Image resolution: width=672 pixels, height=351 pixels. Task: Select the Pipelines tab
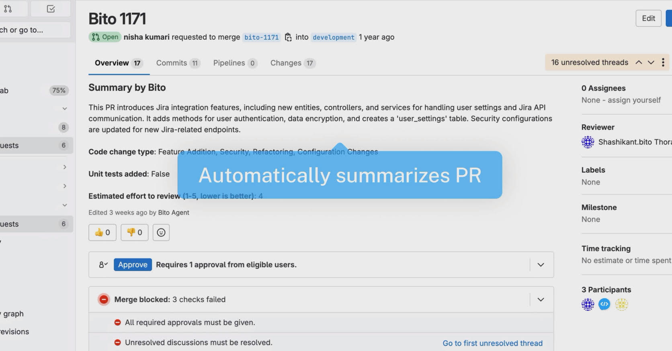coord(235,63)
